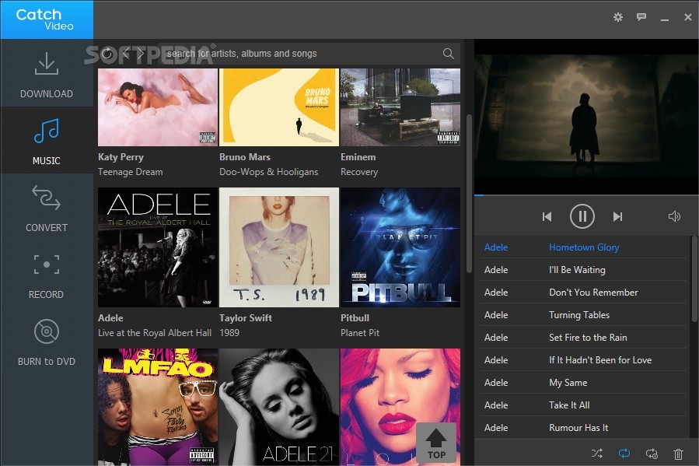
Task: Play 'Take It All' from playlist
Action: 584,405
